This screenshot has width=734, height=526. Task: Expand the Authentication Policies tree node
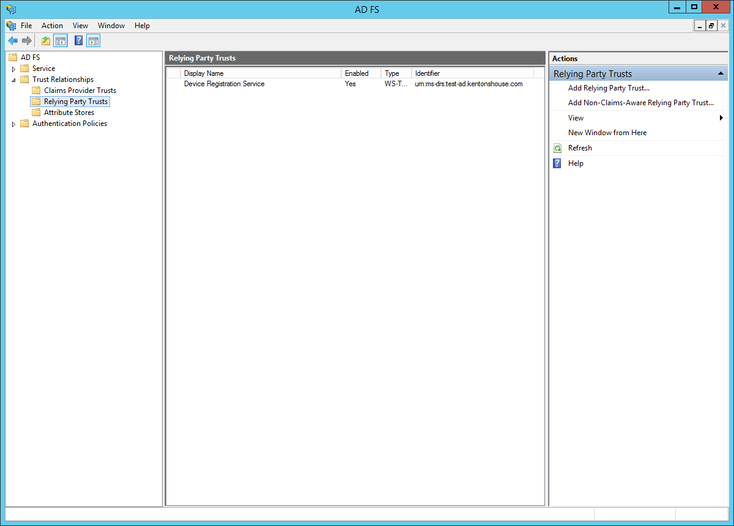click(14, 124)
